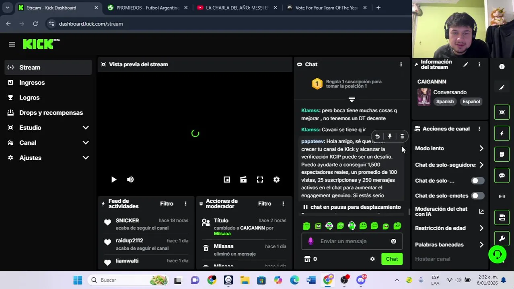The width and height of the screenshot is (514, 289).
Task: Click the Español tag chip
Action: click(x=471, y=102)
